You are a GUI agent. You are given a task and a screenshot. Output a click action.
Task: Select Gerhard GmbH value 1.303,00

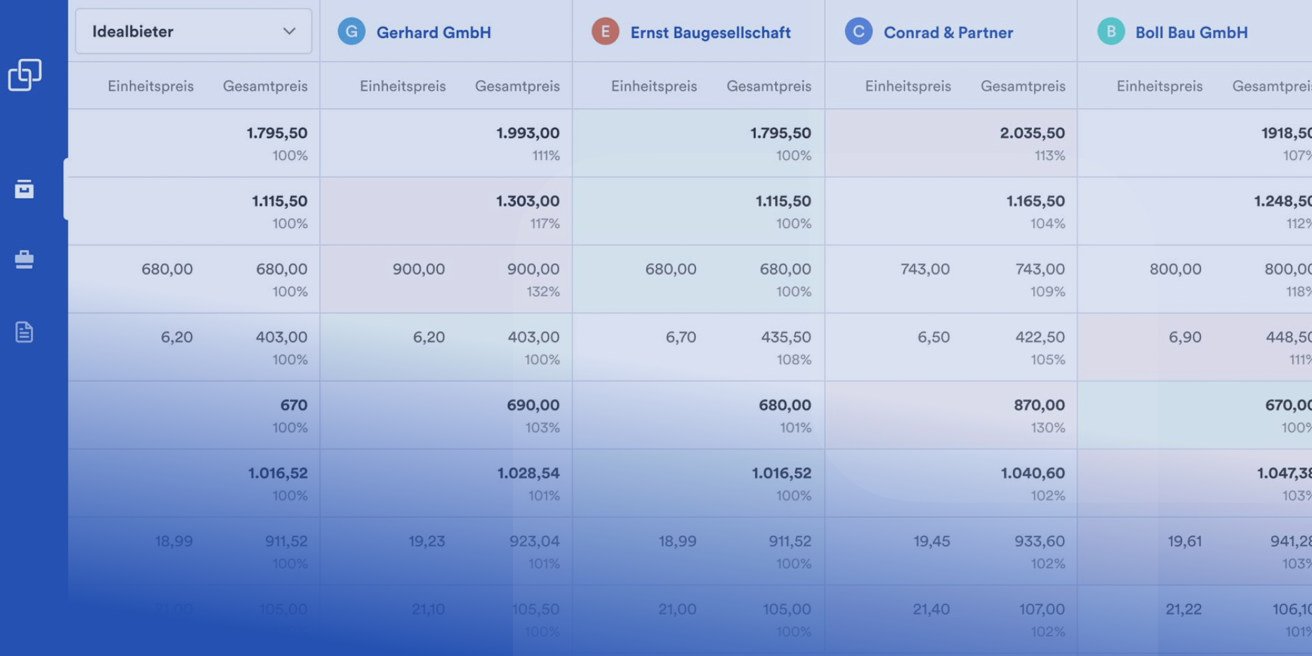528,201
